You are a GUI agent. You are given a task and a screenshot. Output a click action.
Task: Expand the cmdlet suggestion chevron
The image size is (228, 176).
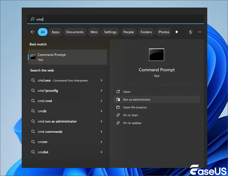pos(101,152)
